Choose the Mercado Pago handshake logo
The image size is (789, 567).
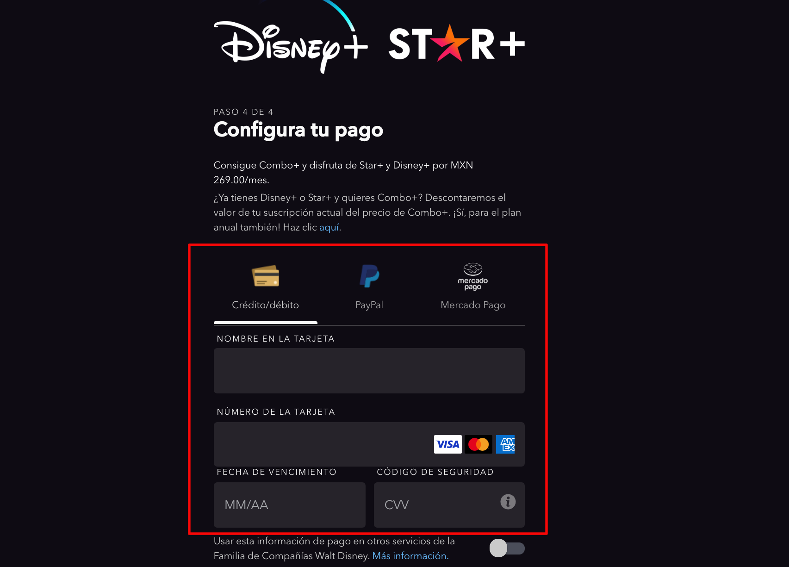tap(473, 276)
